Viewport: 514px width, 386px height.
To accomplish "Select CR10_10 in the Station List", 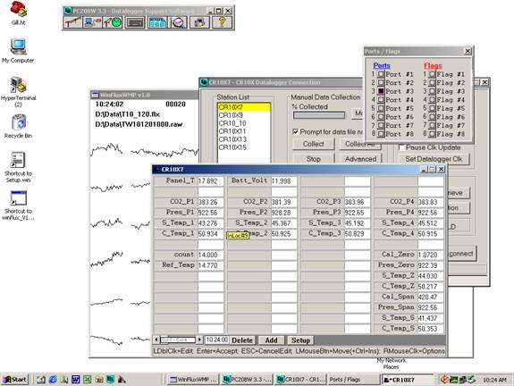I will pyautogui.click(x=244, y=123).
